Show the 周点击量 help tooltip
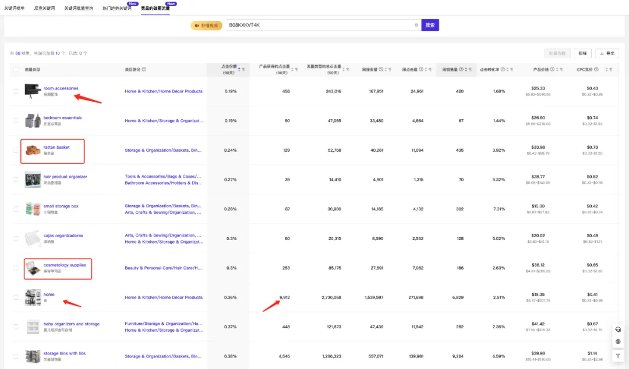 [421, 69]
